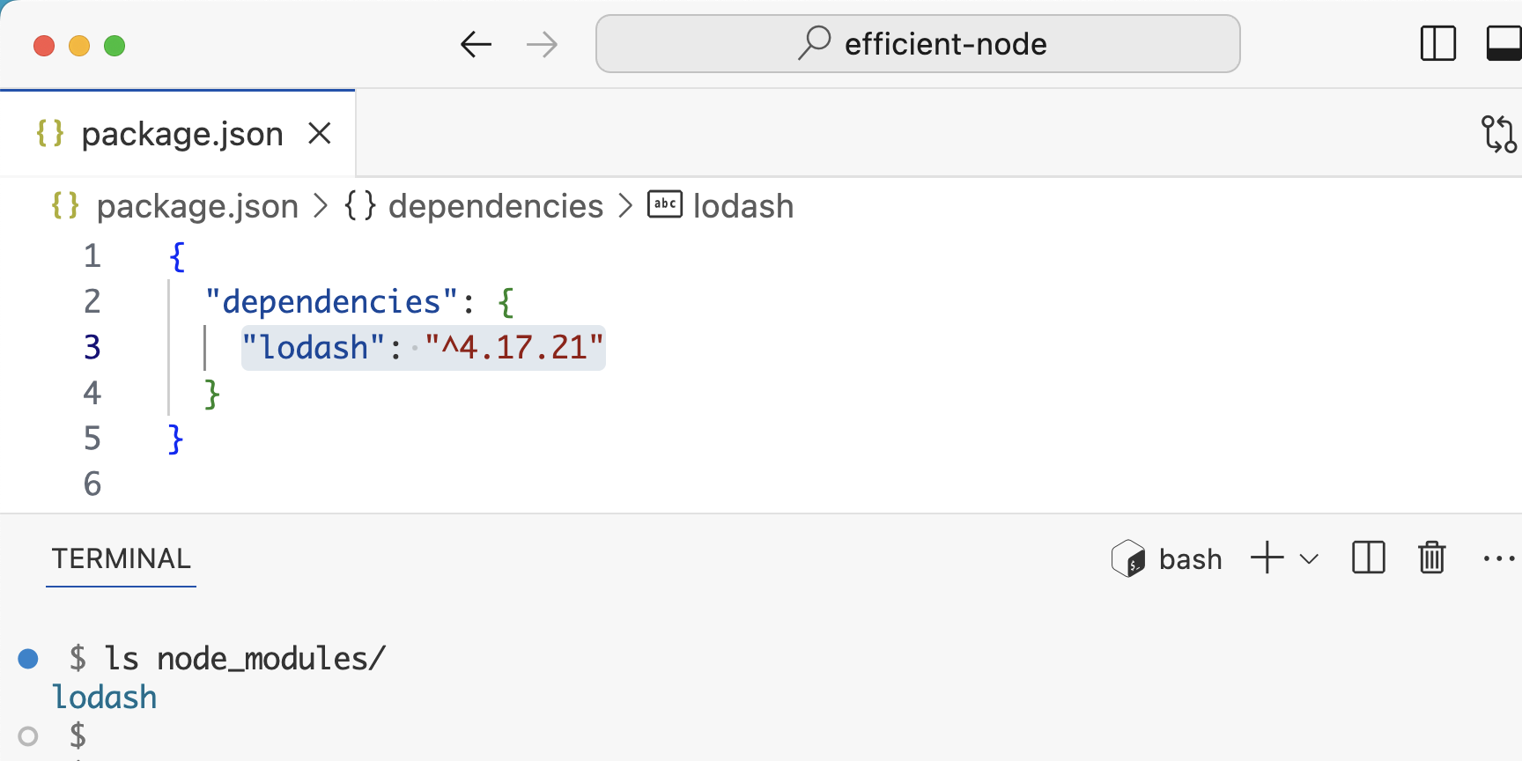
Task: Click the "lodash" key in code
Action: pos(314,347)
